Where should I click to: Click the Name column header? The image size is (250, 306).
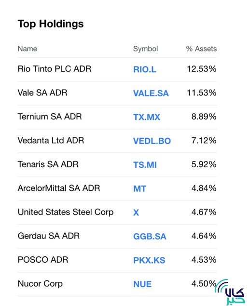(27, 49)
